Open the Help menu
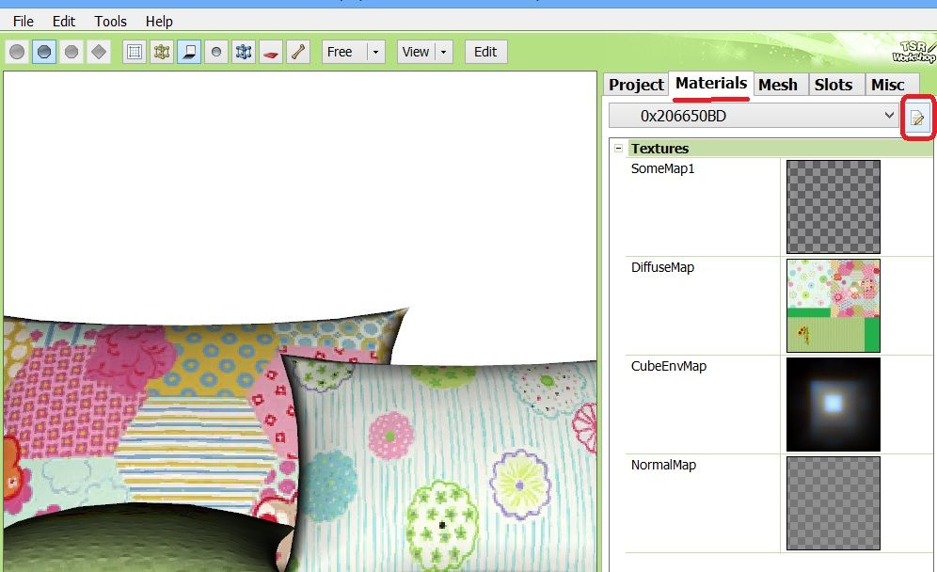Screen dimensions: 937x572 click(x=159, y=22)
